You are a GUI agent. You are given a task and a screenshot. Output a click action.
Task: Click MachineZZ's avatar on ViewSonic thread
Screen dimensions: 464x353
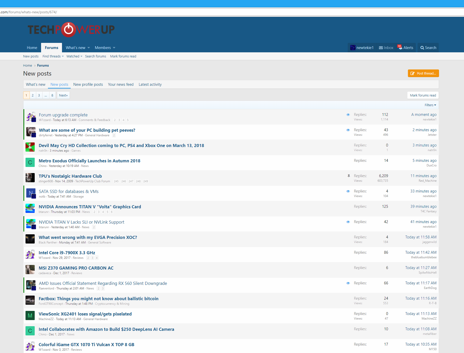click(30, 315)
